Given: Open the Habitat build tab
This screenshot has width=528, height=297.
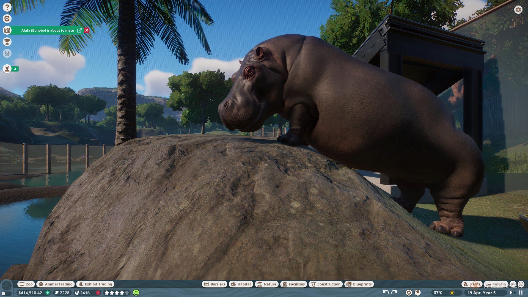Looking at the screenshot, I should (241, 284).
